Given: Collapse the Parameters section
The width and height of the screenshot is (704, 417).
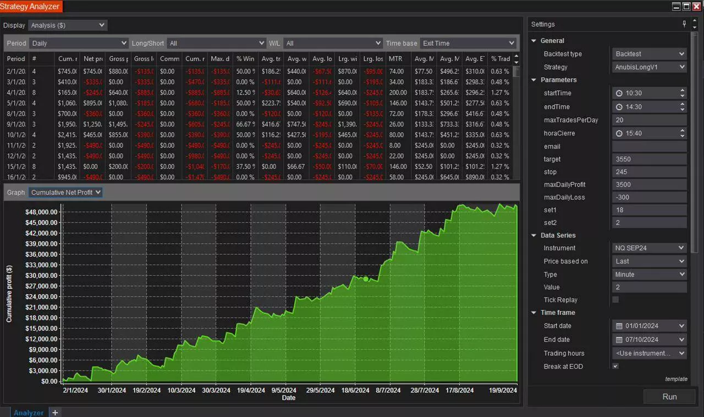Looking at the screenshot, I should [533, 80].
